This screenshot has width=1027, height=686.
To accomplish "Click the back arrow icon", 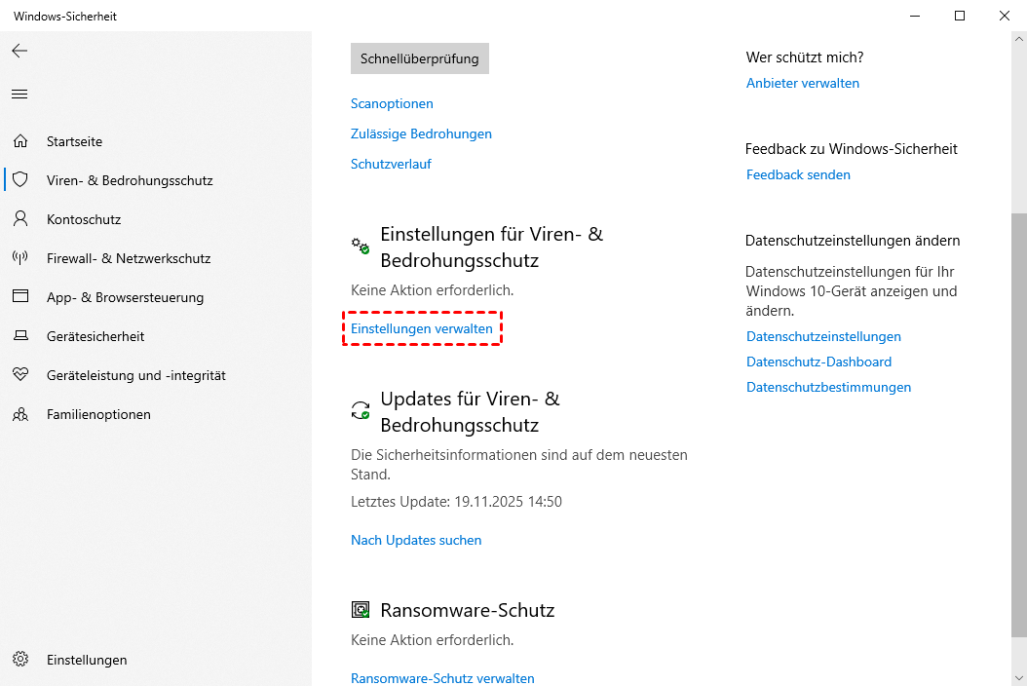I will click(x=19, y=51).
